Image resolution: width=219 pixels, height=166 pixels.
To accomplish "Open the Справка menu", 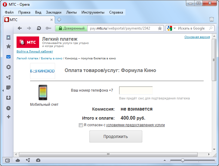I will click(116, 12).
